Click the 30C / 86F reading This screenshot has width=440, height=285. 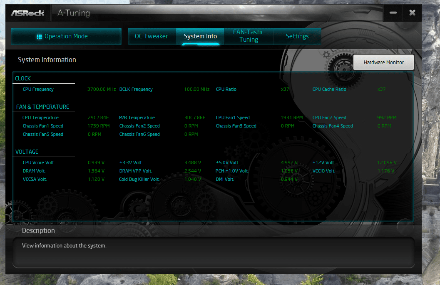point(195,117)
